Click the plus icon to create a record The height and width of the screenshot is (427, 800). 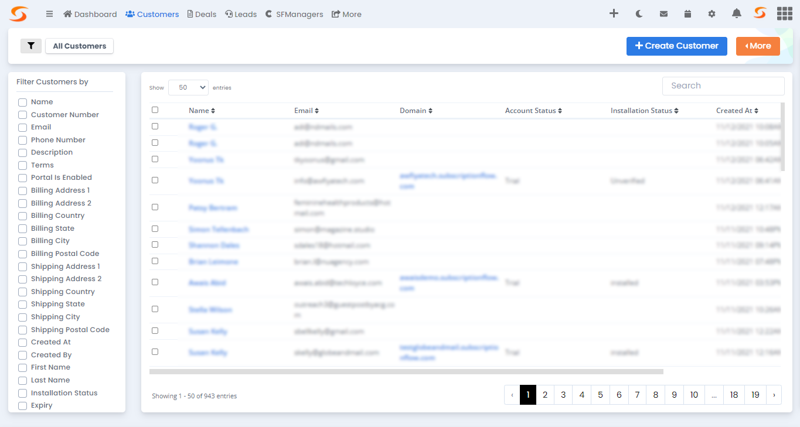tap(614, 13)
